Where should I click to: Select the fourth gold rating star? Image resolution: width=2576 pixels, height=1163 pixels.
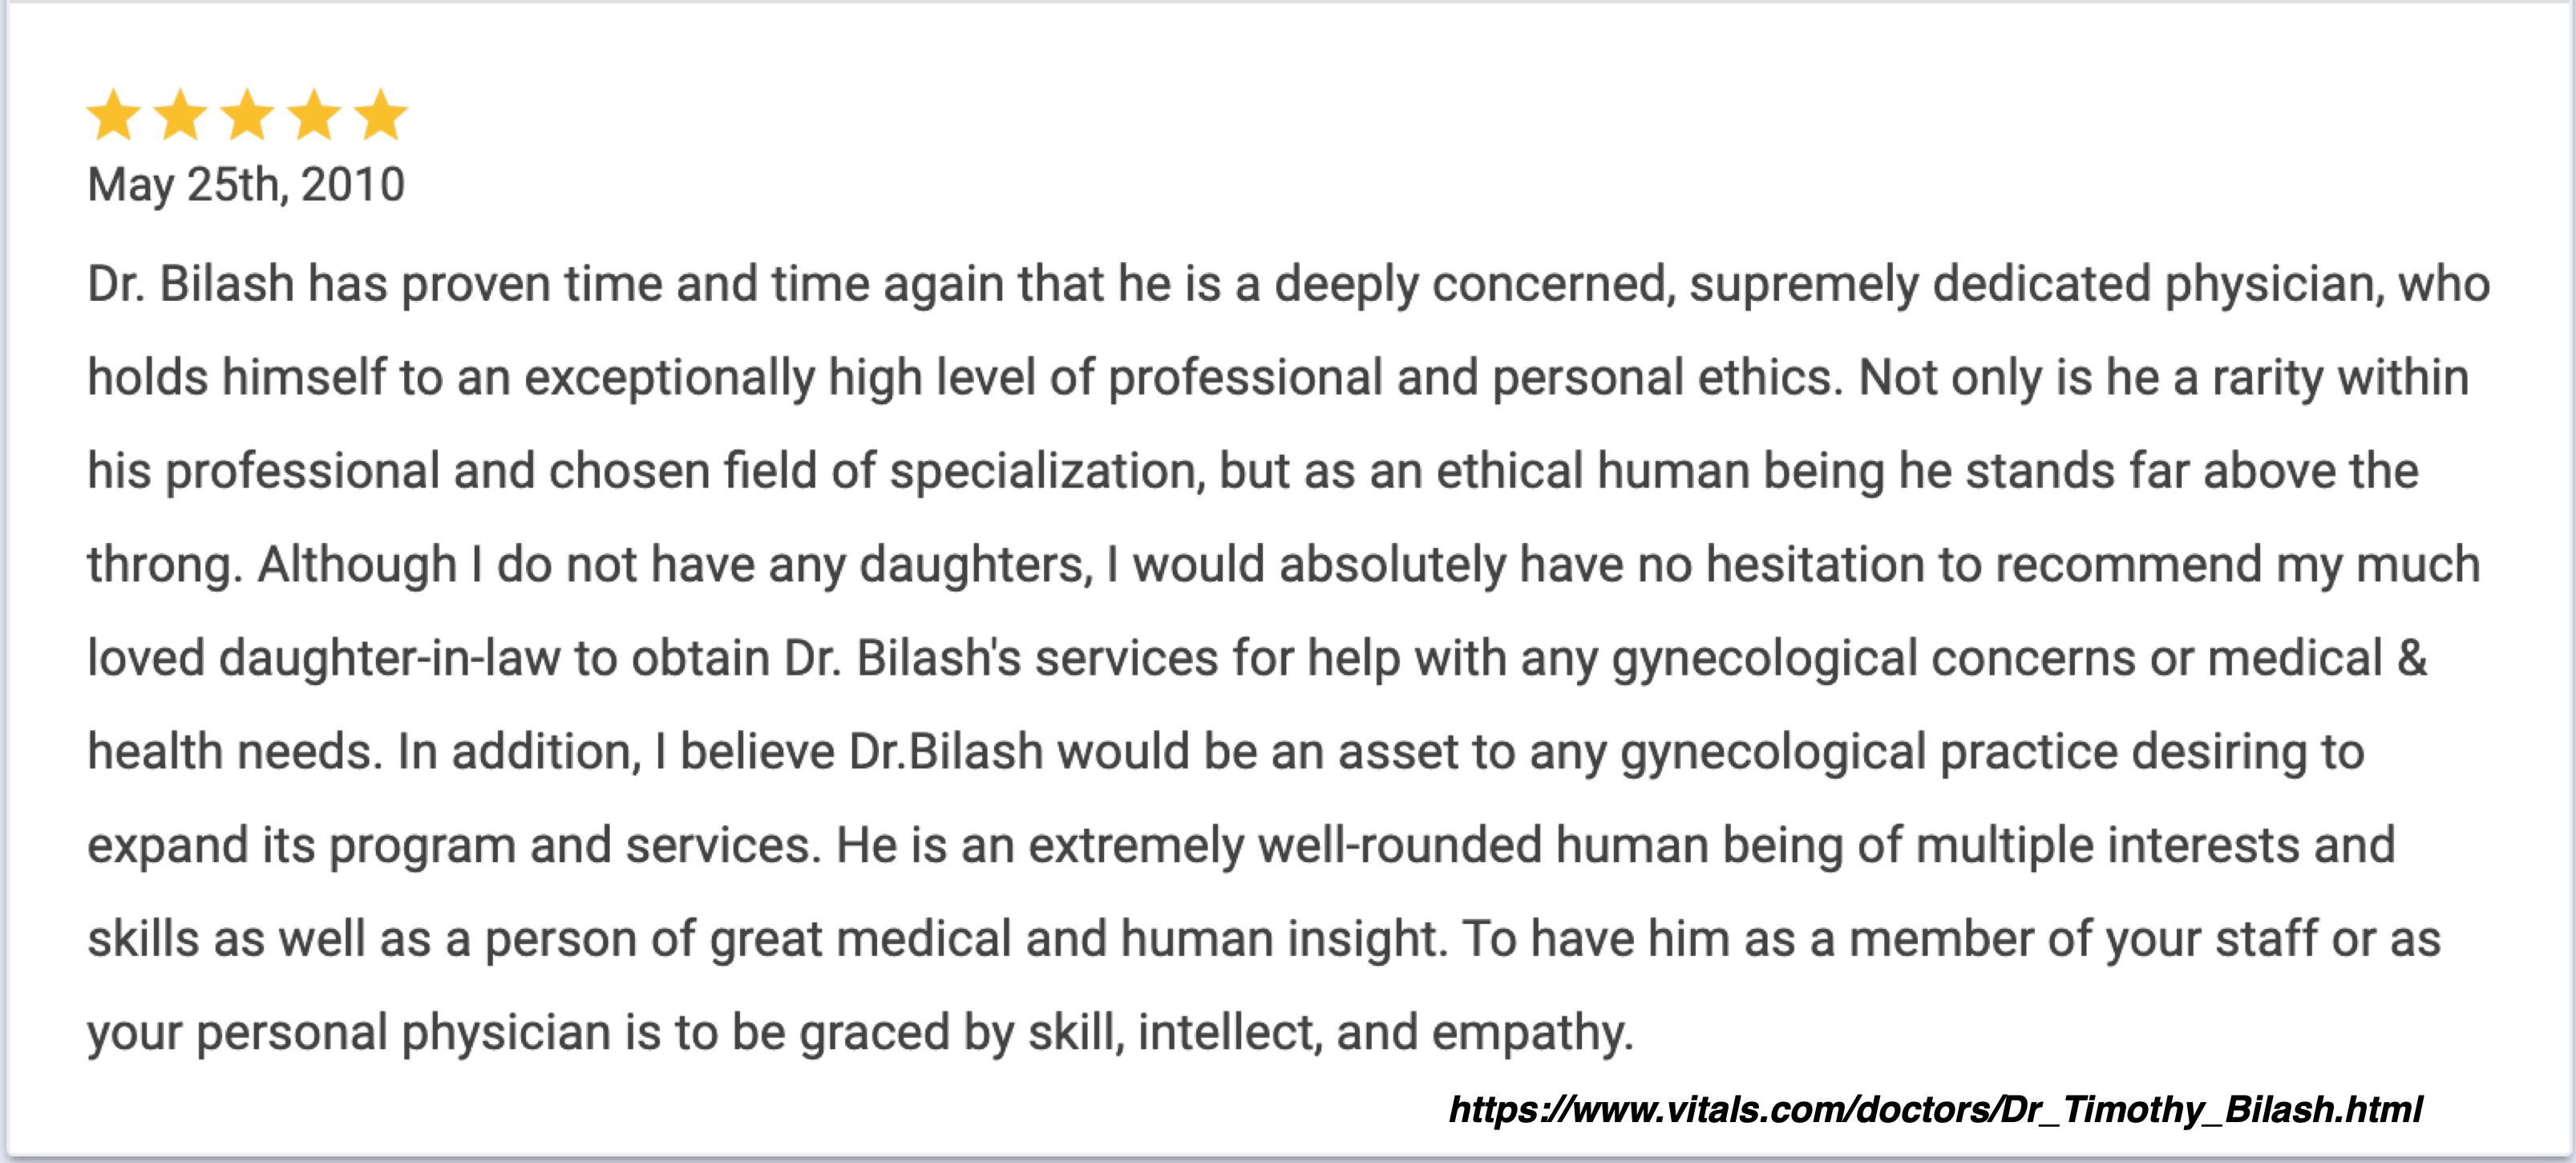315,114
